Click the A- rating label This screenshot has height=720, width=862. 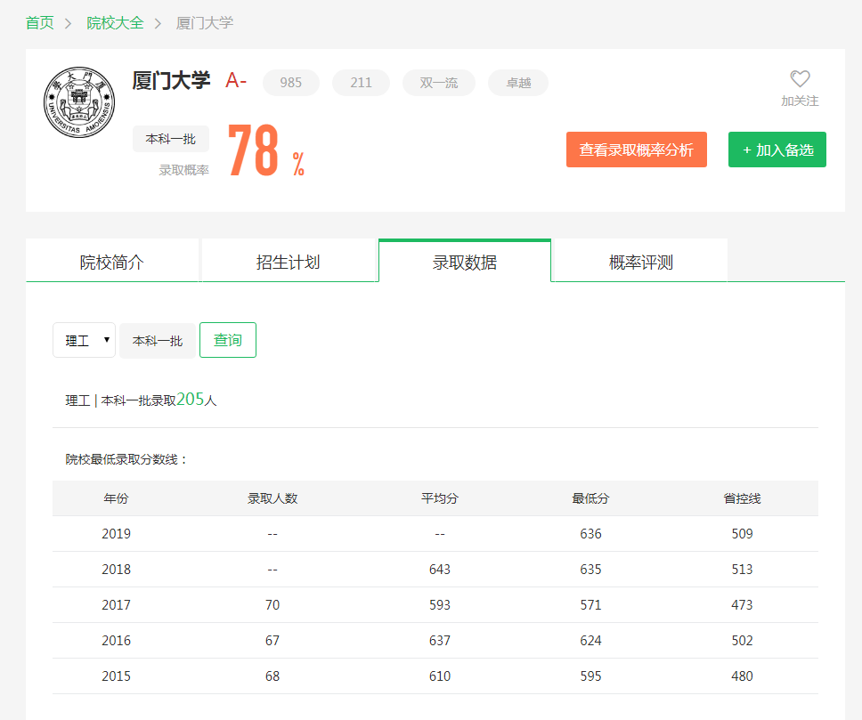click(x=236, y=81)
